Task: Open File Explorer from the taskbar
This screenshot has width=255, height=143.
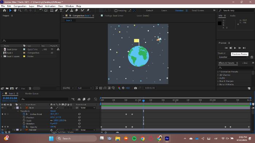Action: 118,138
